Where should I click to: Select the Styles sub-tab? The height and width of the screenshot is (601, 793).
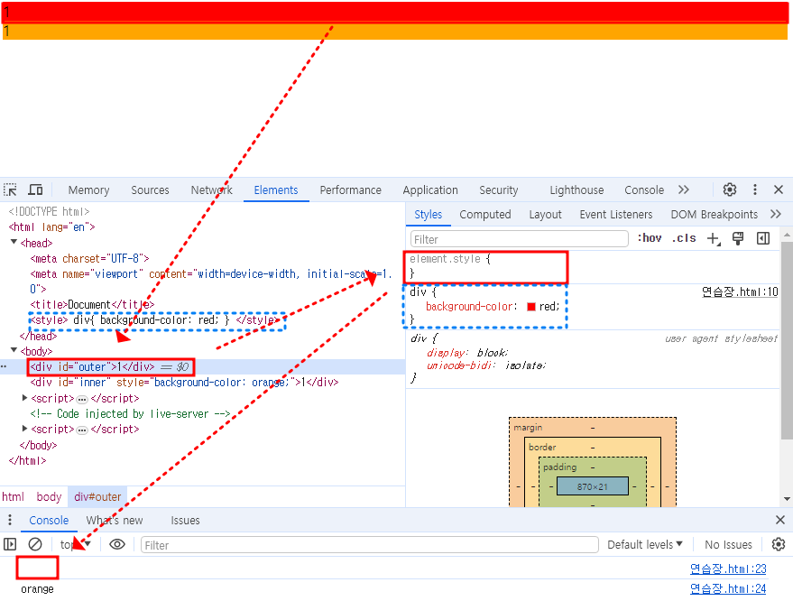[428, 215]
